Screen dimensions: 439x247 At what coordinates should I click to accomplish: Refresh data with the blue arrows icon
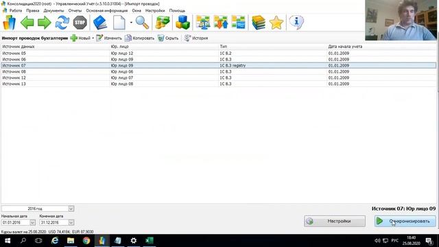62,23
